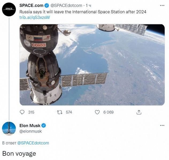This screenshot has height=160, width=169.
Task: Open Elon Musk's profile avatar
Action: (x=9, y=128)
